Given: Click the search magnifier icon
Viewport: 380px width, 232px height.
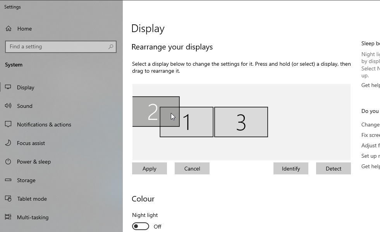Looking at the screenshot, I should point(111,47).
